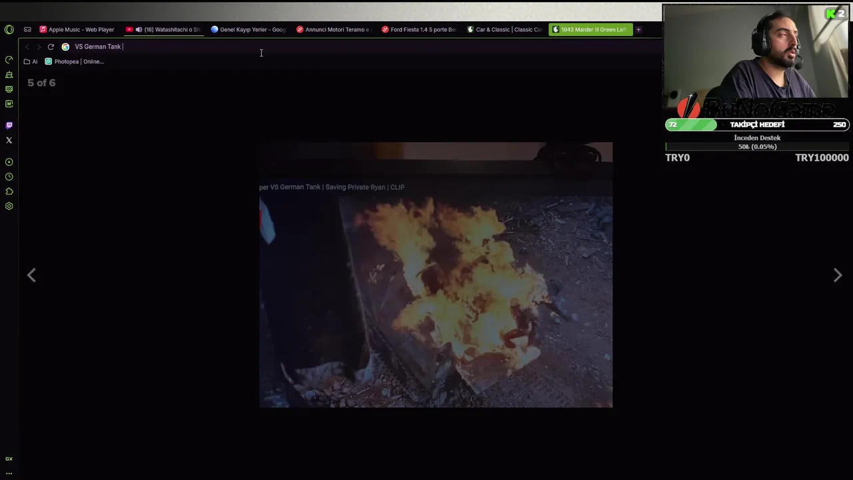Switch to Ford Fiesta 1.4 5 porte tab
The width and height of the screenshot is (853, 480).
pos(419,29)
